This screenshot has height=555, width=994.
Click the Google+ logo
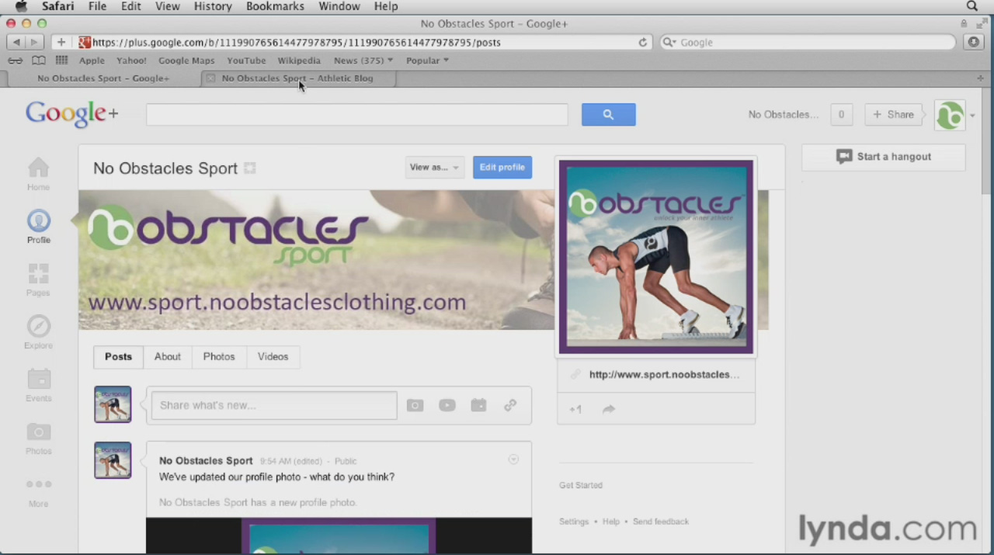click(x=71, y=113)
